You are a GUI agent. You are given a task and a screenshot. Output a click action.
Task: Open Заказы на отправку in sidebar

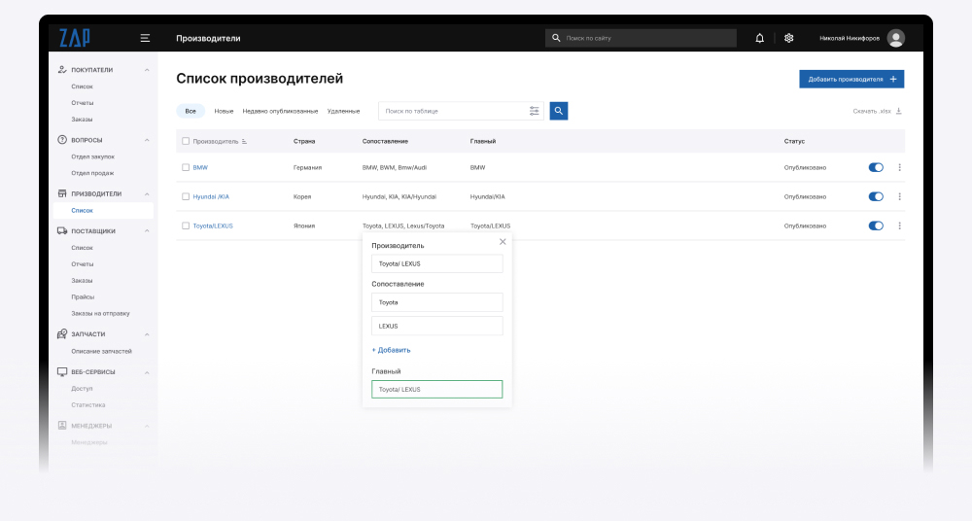pyautogui.click(x=100, y=313)
